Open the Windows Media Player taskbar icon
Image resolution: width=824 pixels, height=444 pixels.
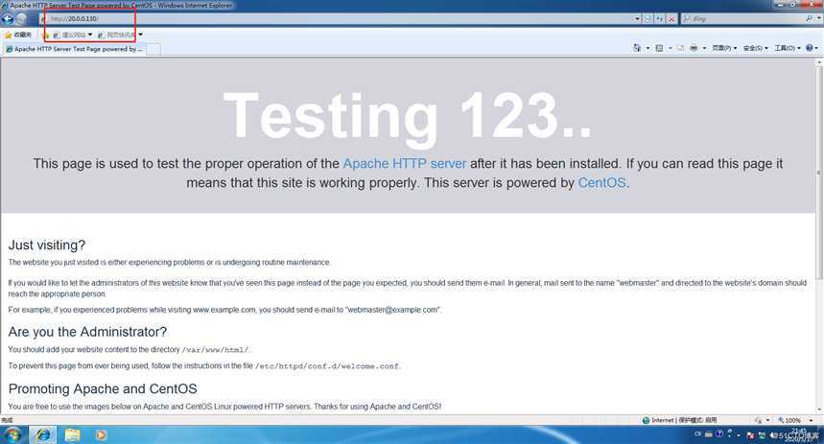(101, 434)
